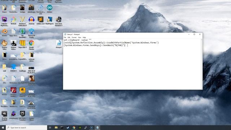Open Chrome from the taskbar
The height and width of the screenshot is (130, 231).
74,127
